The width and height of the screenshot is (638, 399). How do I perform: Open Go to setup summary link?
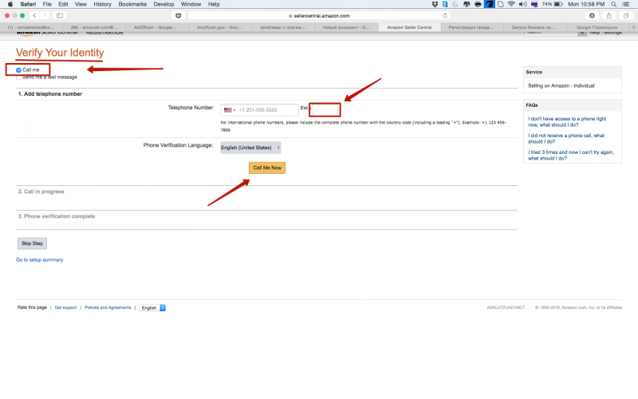[39, 260]
